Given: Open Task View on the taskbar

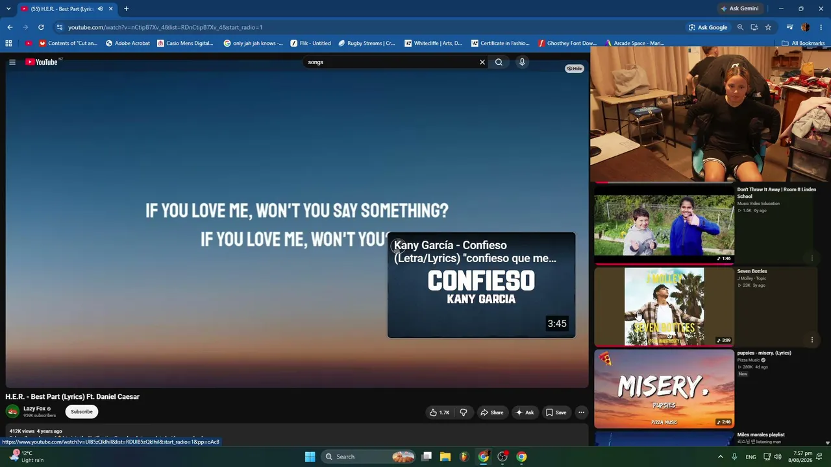Looking at the screenshot, I should [427, 457].
